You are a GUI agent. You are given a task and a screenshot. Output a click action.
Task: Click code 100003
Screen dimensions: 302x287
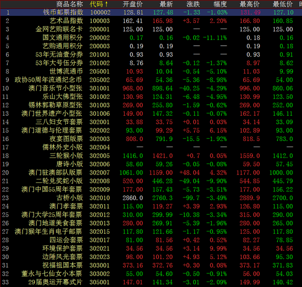[99, 21]
